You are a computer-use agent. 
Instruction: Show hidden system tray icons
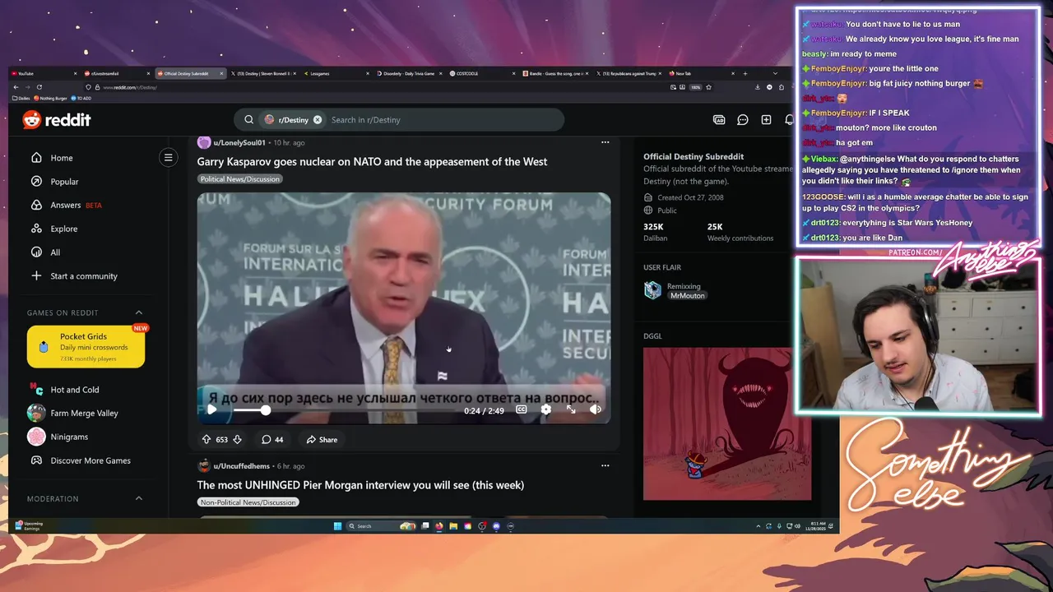[x=758, y=526]
